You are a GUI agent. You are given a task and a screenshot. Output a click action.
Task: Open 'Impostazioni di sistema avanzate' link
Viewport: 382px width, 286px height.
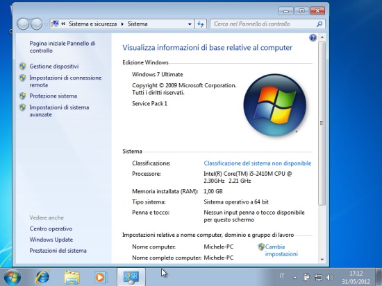[59, 111]
